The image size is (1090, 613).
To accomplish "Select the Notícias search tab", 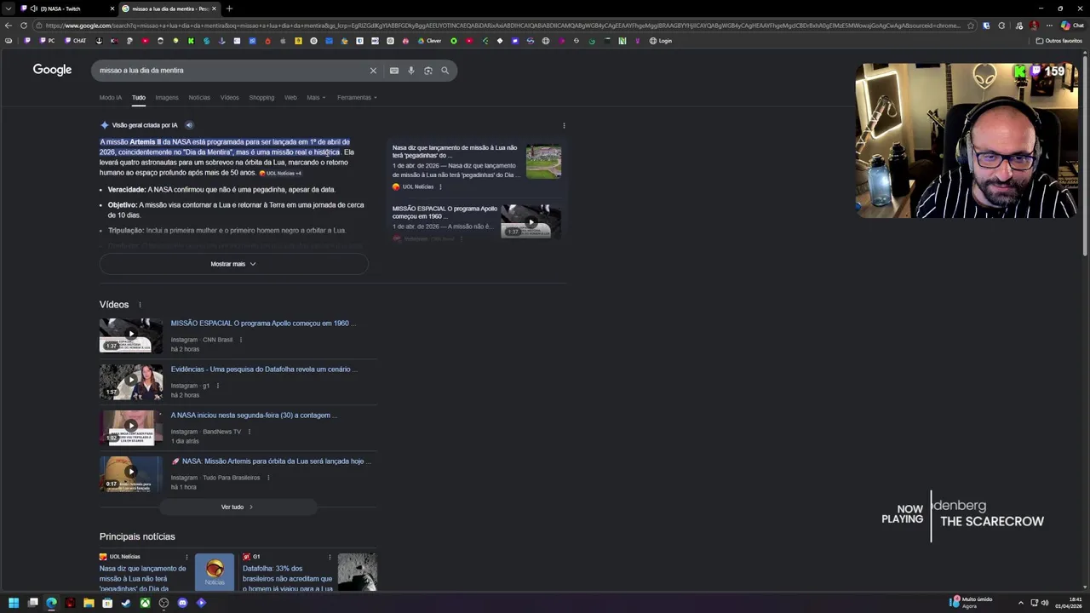I will pyautogui.click(x=199, y=97).
